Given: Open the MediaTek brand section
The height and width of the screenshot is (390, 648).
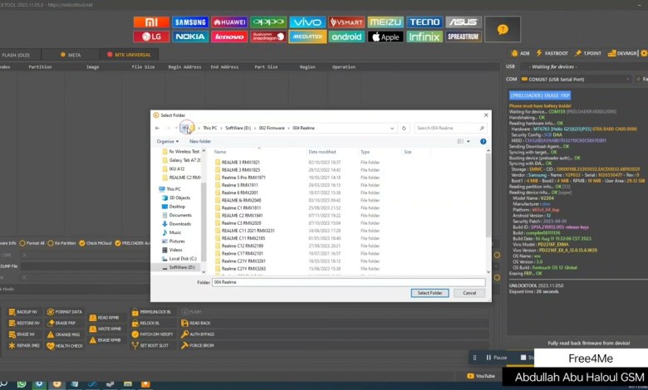Looking at the screenshot, I should tap(307, 37).
